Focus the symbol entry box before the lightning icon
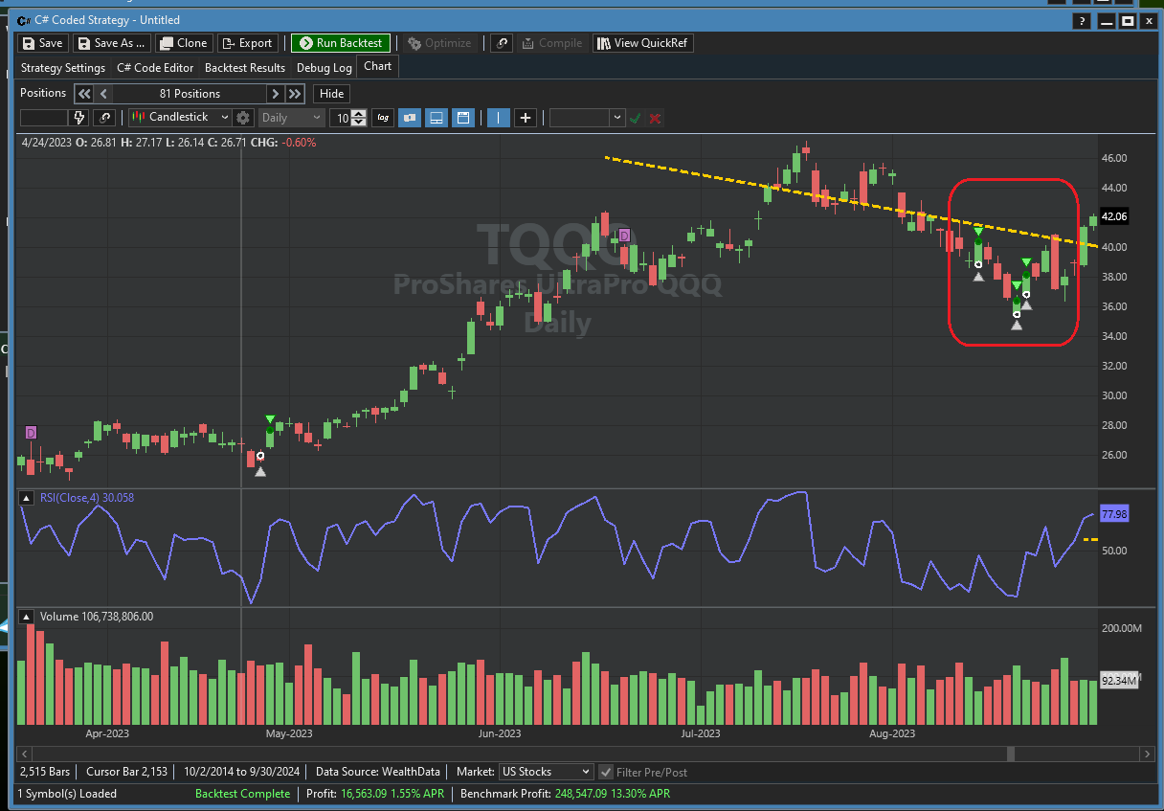Image resolution: width=1164 pixels, height=811 pixels. (44, 118)
